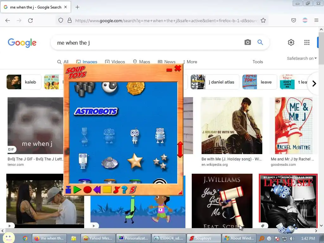Select the black buckets toy
324x243 pixels.
(84, 89)
